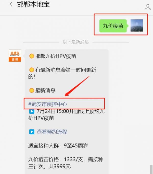153x174 pixels.
Task: Click the 以下是新消息 divider text
Action: pyautogui.click(x=76, y=42)
